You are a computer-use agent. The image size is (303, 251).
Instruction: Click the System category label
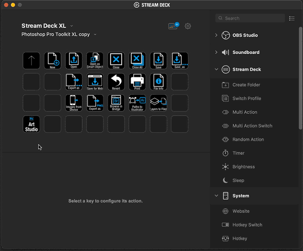pyautogui.click(x=241, y=196)
